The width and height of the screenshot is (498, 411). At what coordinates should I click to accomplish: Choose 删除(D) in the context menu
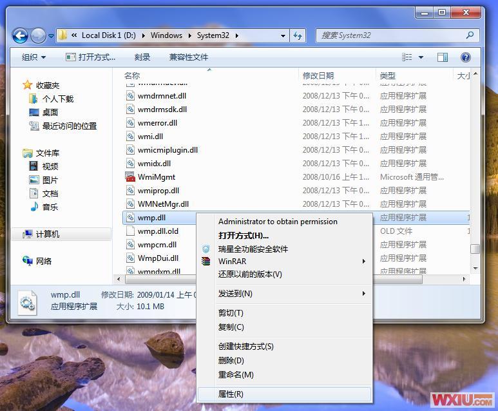[231, 361]
